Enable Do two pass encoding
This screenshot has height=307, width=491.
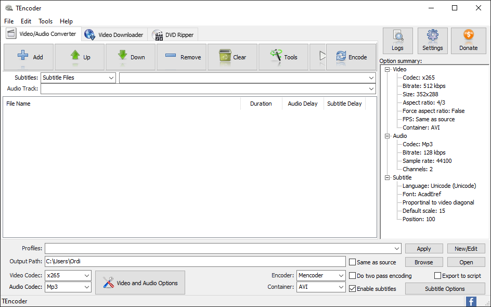(x=380, y=276)
